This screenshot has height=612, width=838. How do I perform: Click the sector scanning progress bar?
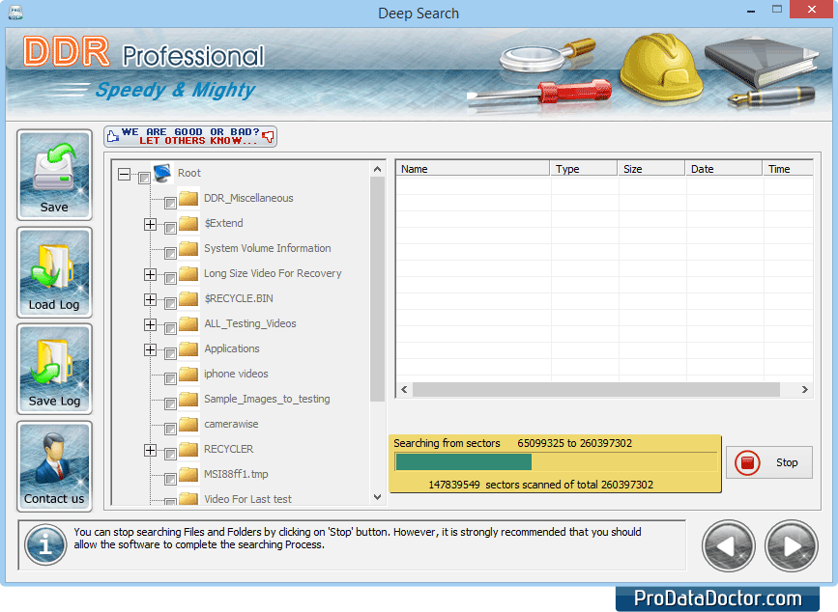556,462
